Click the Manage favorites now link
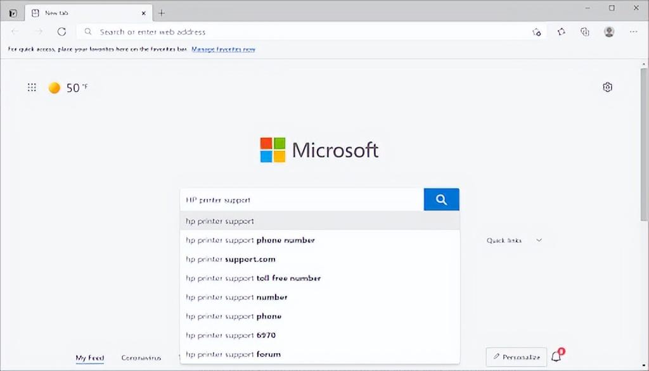This screenshot has height=371, width=649. point(223,49)
